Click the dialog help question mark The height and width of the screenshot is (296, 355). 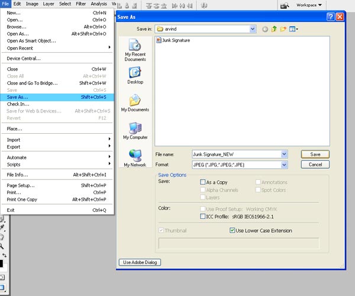point(331,17)
